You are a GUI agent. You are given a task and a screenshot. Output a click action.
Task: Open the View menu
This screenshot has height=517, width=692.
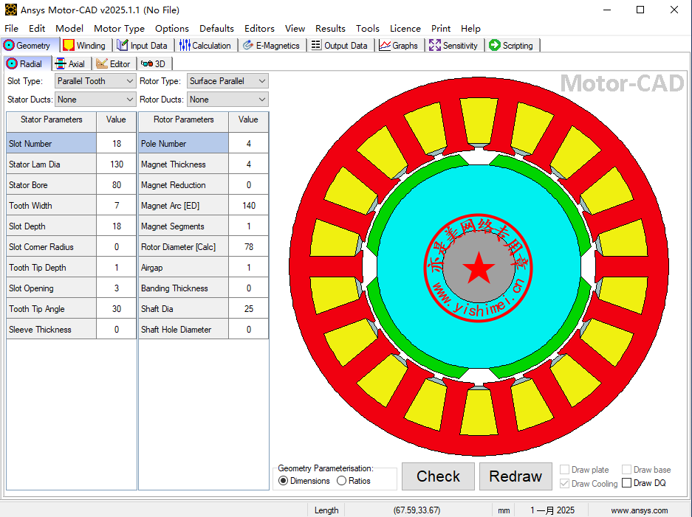[x=295, y=29]
